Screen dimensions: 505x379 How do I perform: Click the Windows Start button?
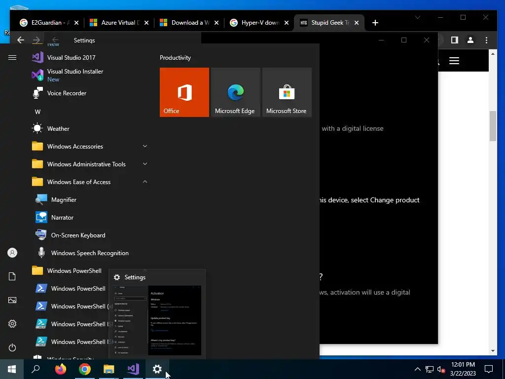(12, 369)
